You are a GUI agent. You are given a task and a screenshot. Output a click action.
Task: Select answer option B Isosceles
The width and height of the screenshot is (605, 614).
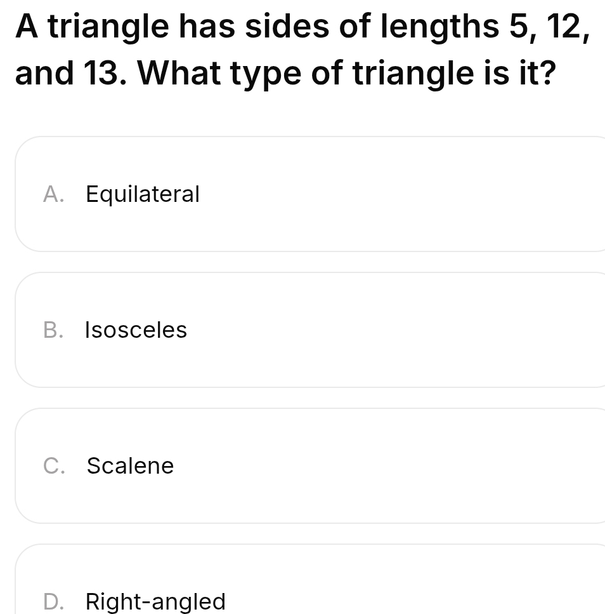click(310, 330)
